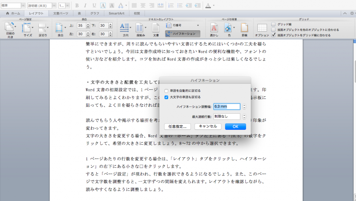Screen dimensions: 356x201
Task: Apply character shading (shaded A icon)
Action: click(x=112, y=6)
